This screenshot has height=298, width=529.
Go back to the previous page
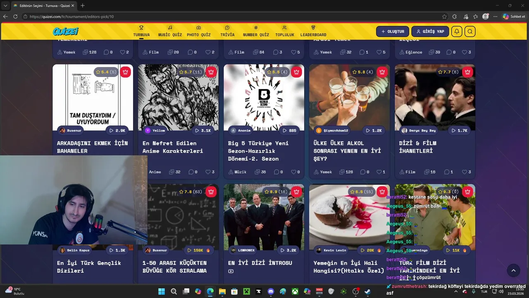pos(5,17)
